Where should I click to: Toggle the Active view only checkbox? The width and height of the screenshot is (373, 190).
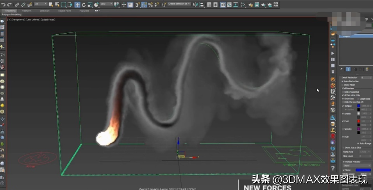[343, 95]
